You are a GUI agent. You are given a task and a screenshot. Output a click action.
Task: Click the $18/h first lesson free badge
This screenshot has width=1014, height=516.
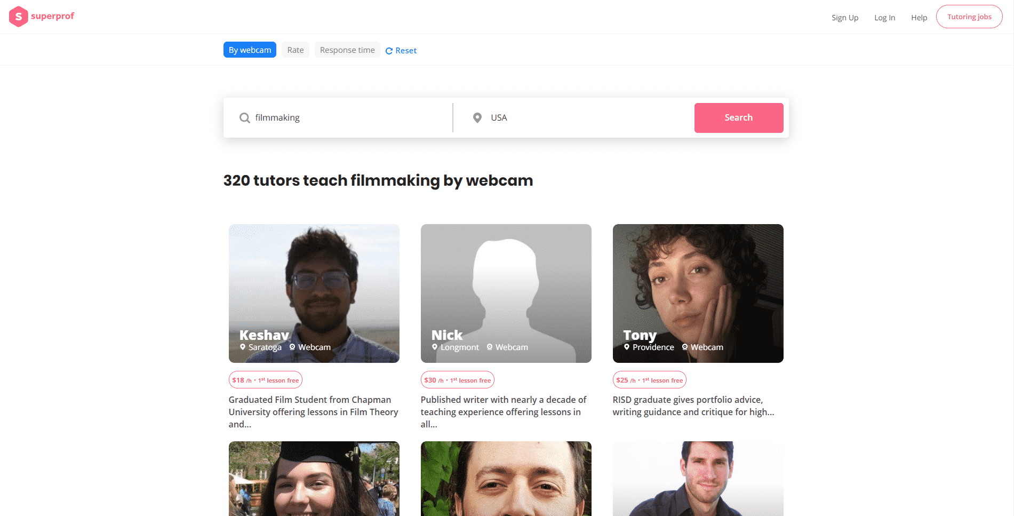coord(266,380)
